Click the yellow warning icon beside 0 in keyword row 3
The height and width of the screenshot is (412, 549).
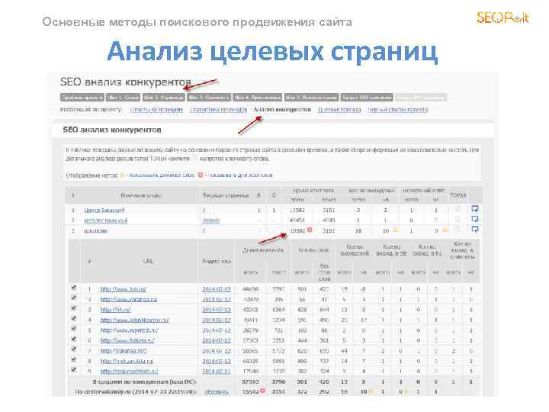(445, 230)
